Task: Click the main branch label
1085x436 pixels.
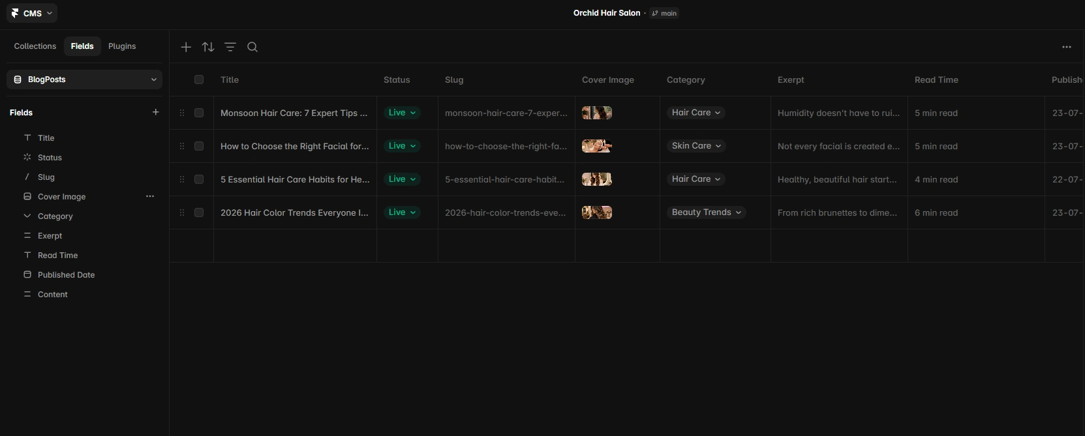Action: pos(665,13)
